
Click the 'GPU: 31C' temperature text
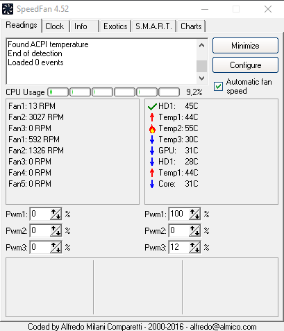(x=178, y=151)
